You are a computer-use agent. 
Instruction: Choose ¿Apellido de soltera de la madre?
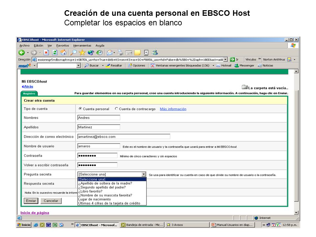pyautogui.click(x=112, y=183)
